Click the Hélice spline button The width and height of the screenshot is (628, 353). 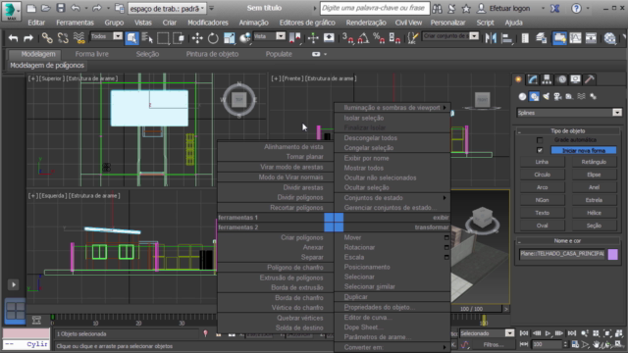[594, 213]
